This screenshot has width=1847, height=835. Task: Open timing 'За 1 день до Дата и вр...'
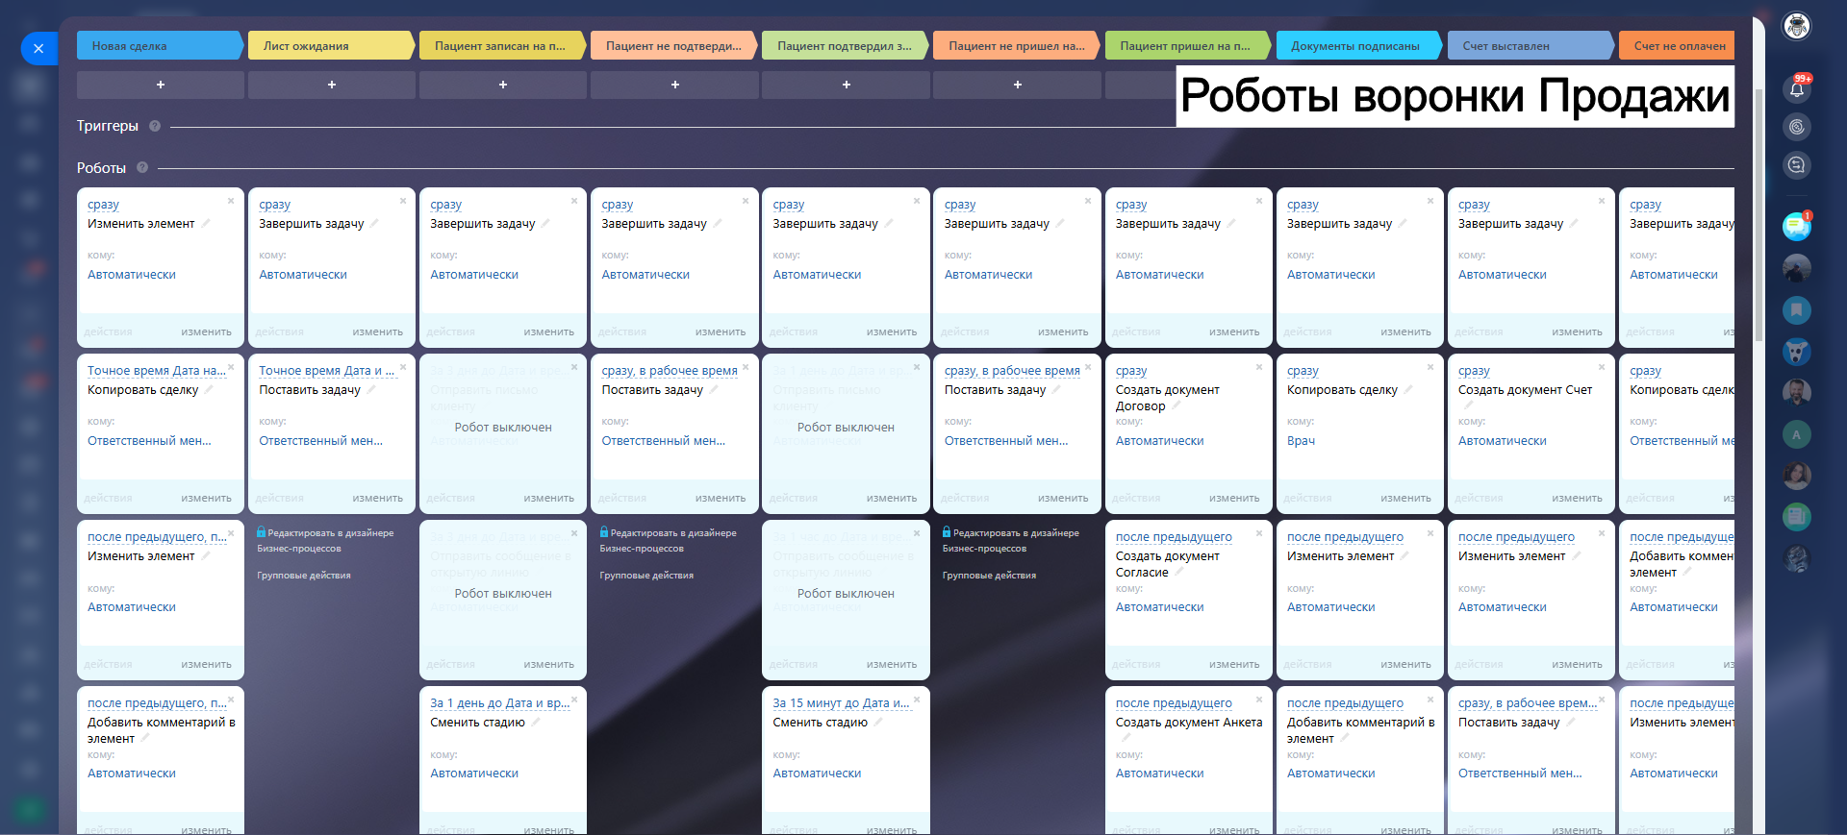pyautogui.click(x=499, y=703)
